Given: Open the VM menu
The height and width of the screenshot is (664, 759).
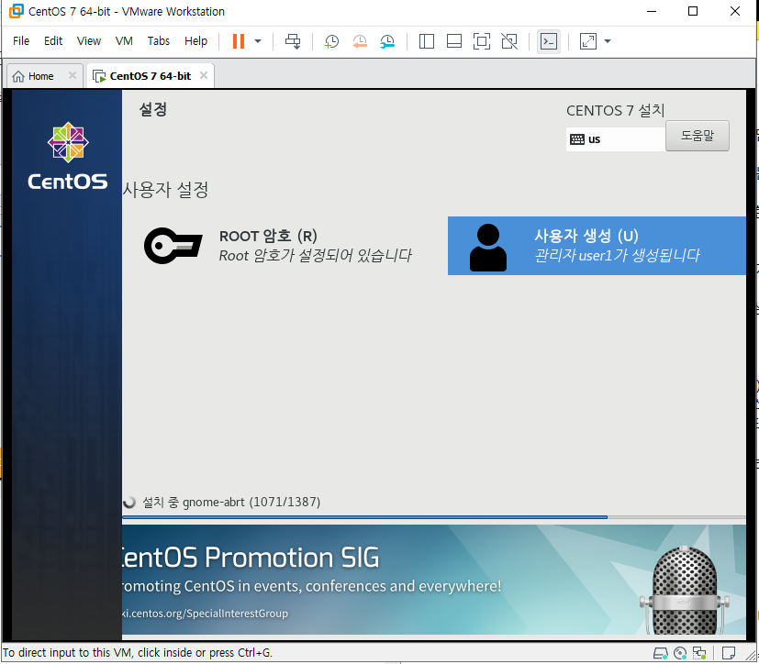Looking at the screenshot, I should 125,41.
